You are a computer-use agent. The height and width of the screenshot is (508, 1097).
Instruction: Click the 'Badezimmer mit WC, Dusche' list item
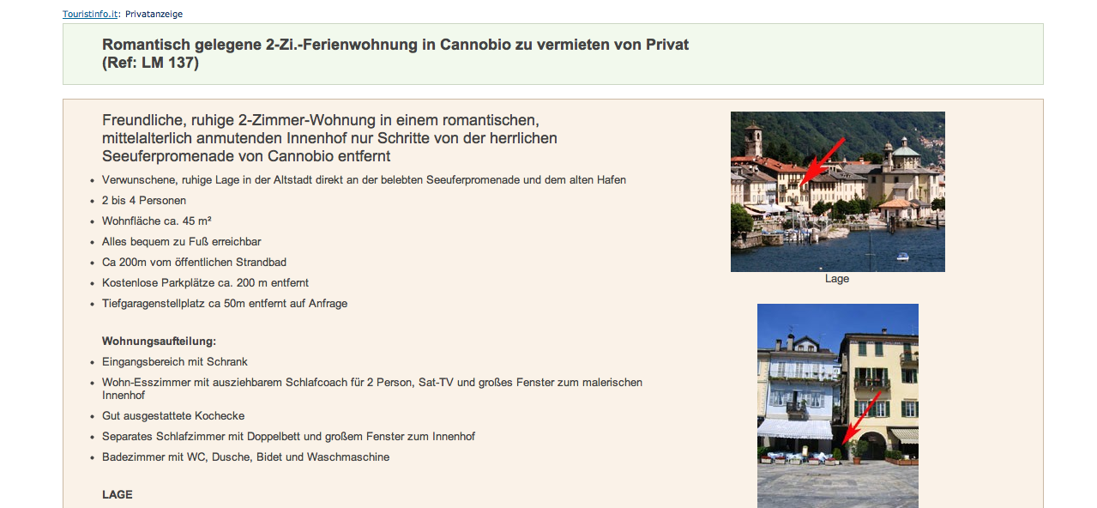click(245, 457)
